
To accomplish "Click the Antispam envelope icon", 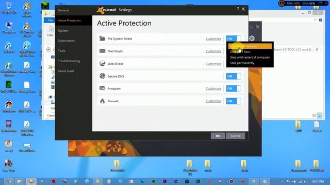I will pos(102,88).
